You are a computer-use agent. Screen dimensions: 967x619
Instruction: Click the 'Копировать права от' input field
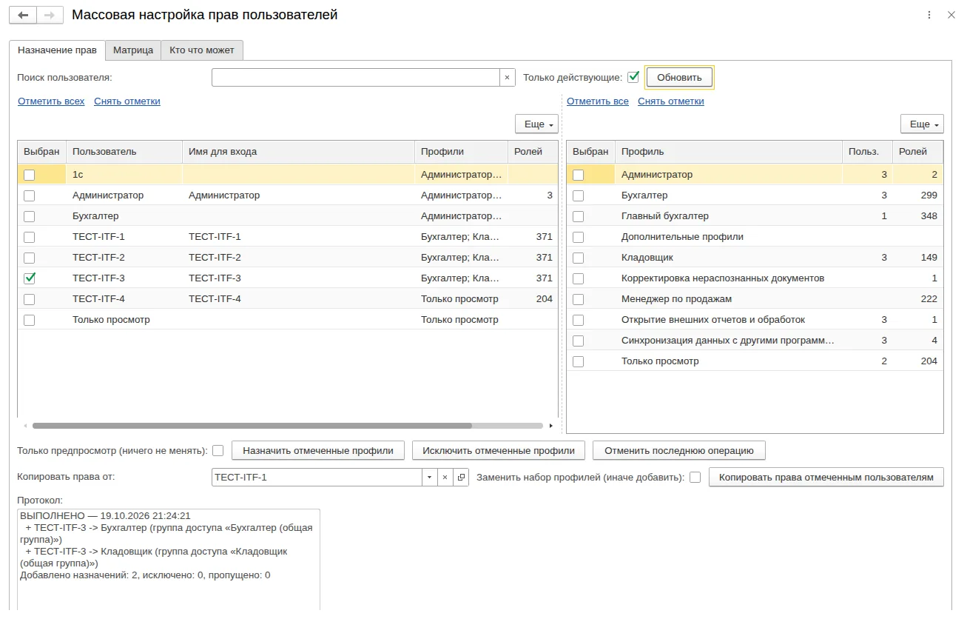(317, 478)
